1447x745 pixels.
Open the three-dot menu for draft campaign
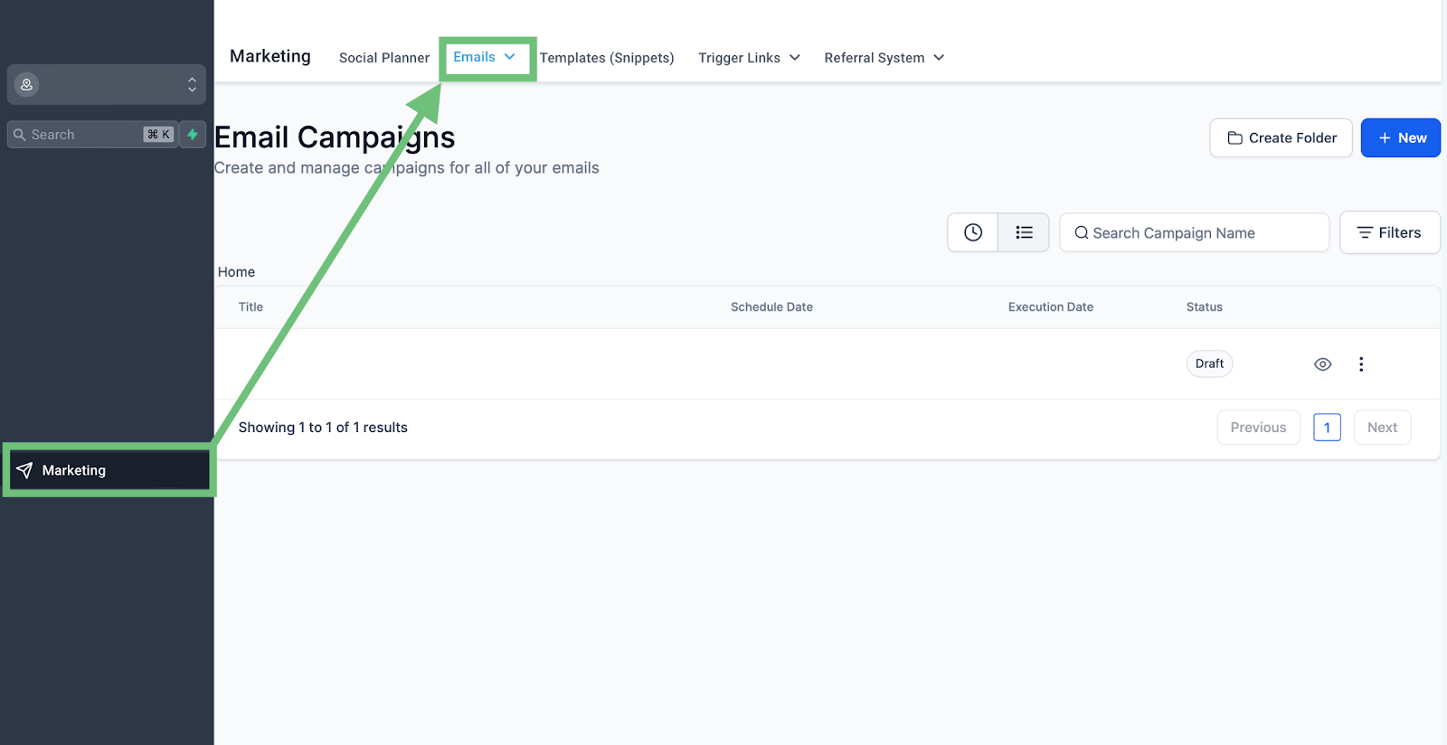pos(1361,364)
